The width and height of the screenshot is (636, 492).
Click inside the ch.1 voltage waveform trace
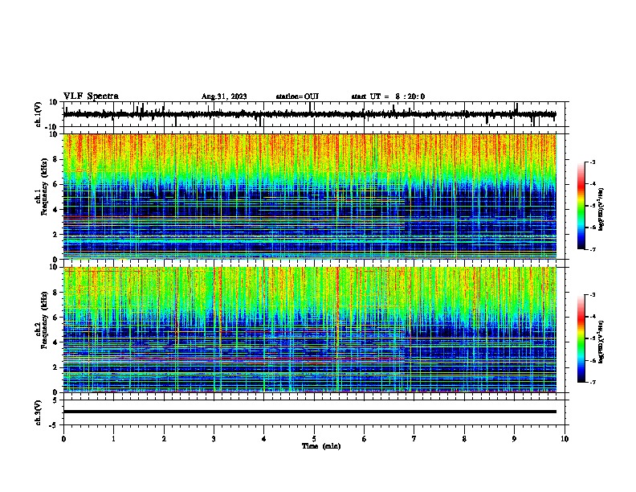(309, 114)
